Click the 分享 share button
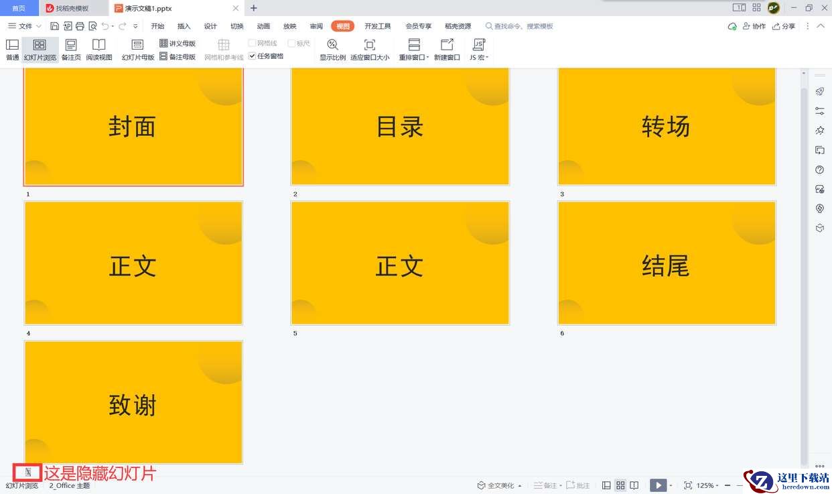This screenshot has width=832, height=494. pos(783,26)
